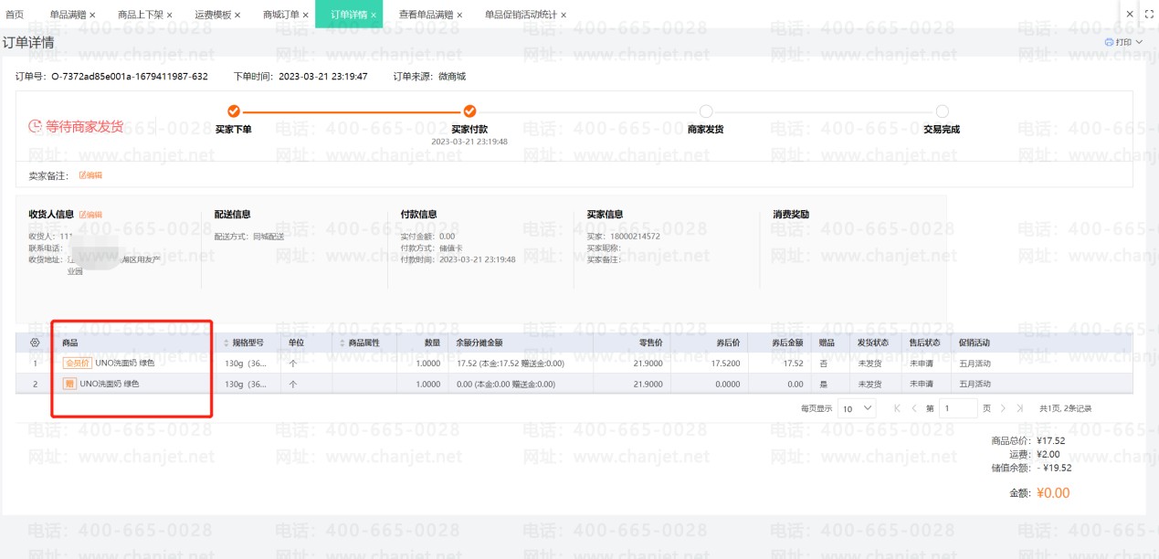Click the 发货状态 column header
Screen dimensions: 1159x559
click(873, 343)
